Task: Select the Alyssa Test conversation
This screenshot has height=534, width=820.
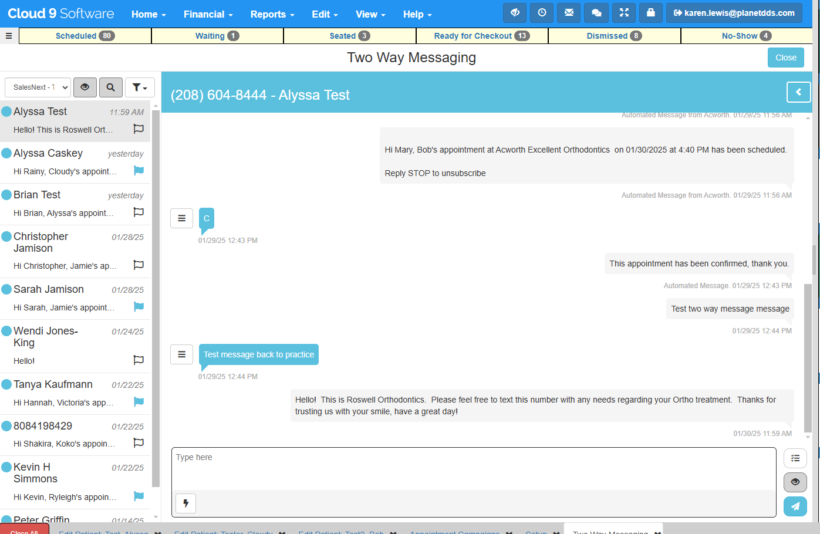Action: (x=75, y=121)
